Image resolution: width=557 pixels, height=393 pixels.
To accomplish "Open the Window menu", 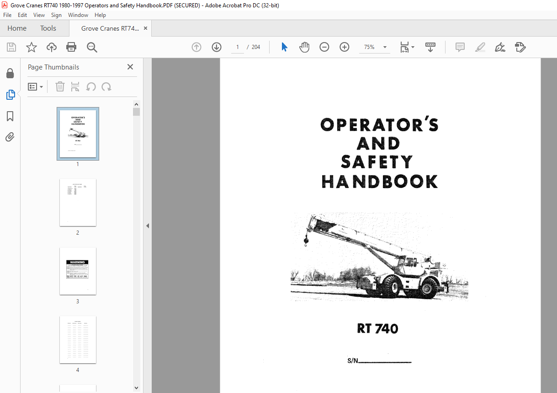I will pos(78,15).
